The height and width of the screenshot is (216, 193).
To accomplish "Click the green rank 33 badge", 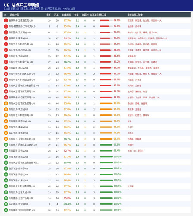I will pyautogui.click(x=6, y=210).
